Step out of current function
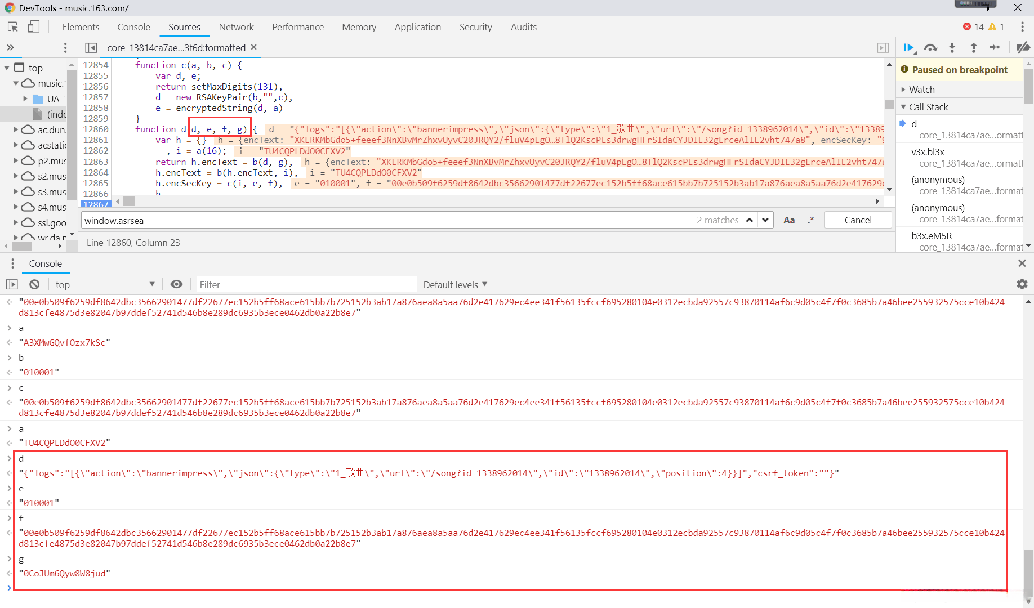 [x=973, y=48]
